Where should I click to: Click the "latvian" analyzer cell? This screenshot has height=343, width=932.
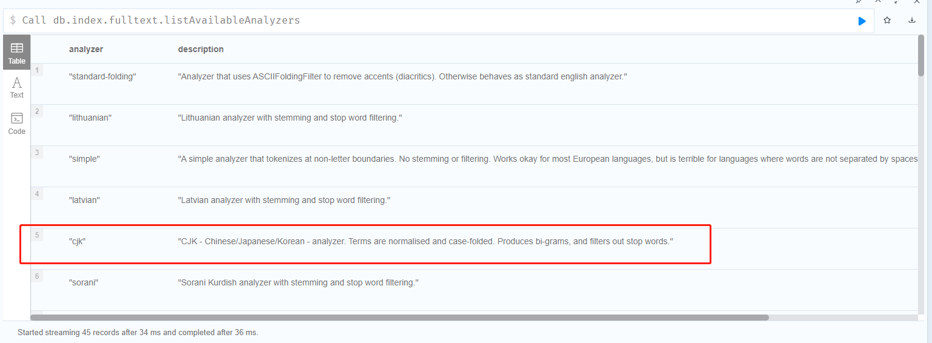84,200
